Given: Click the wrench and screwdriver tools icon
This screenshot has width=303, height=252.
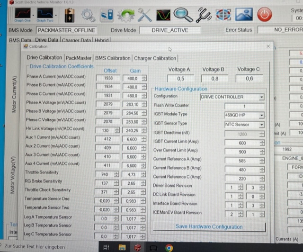Looking at the screenshot, I should (144, 15).
